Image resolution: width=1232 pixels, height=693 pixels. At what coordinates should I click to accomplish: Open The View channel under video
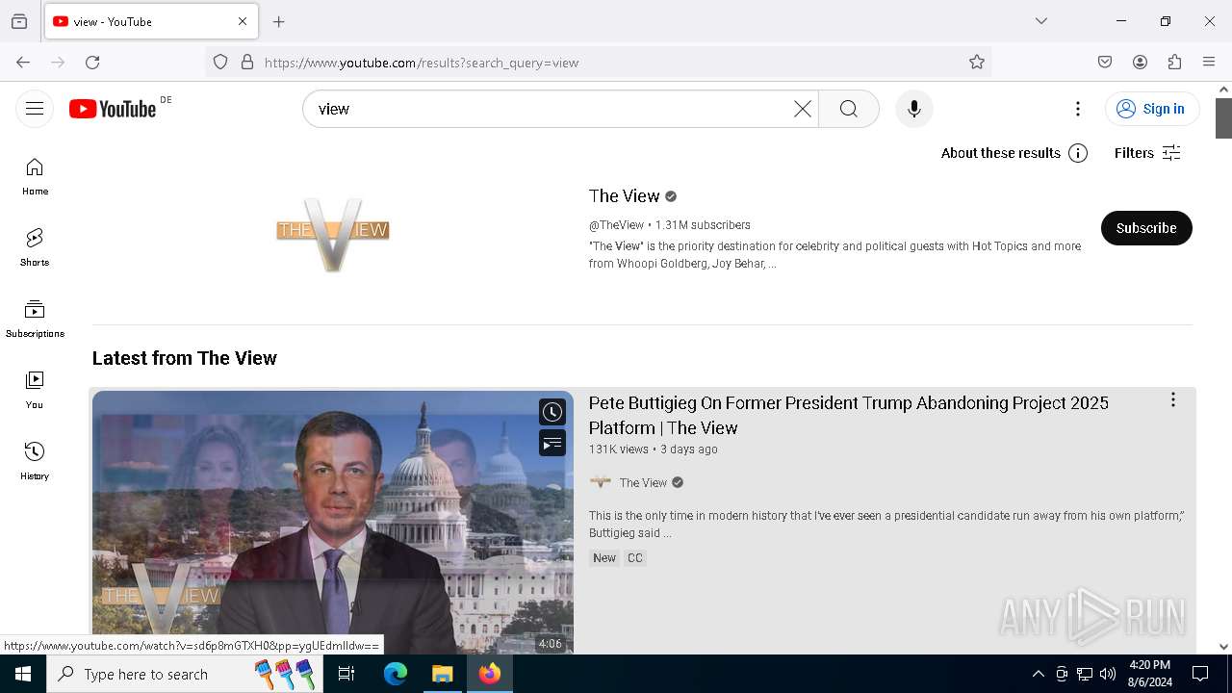[643, 483]
